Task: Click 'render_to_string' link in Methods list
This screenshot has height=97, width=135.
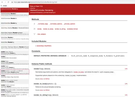Action: (x=60, y=29)
